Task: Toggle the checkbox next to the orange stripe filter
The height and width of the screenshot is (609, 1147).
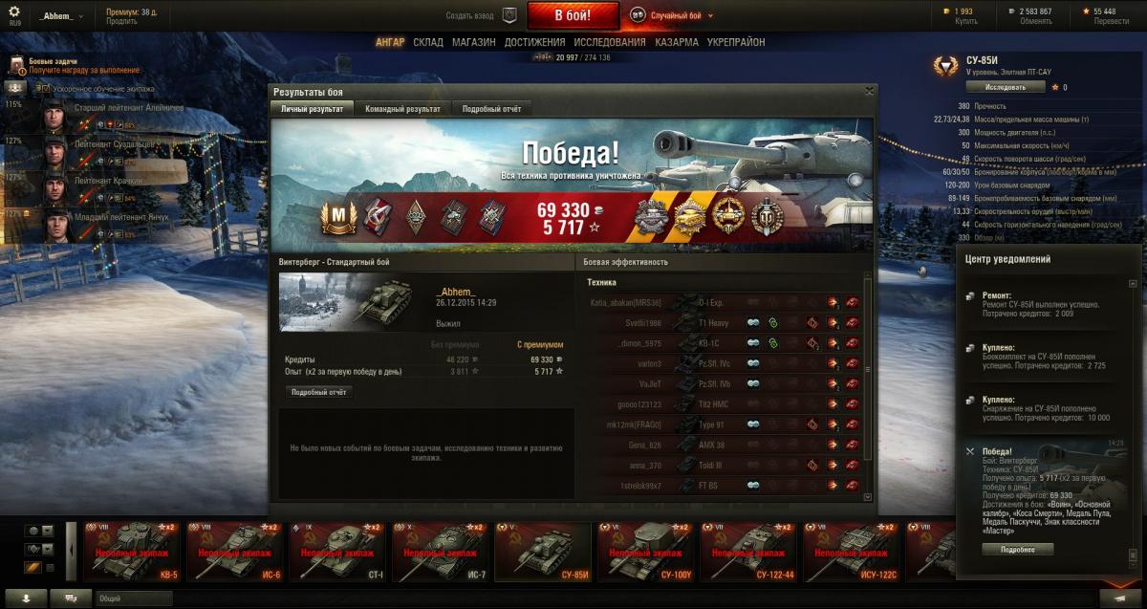Action: coord(50,568)
